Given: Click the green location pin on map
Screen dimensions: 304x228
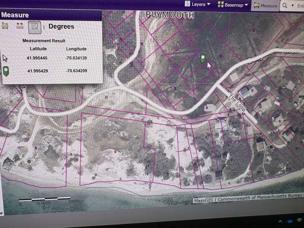Looking at the screenshot, I should pos(203,58).
